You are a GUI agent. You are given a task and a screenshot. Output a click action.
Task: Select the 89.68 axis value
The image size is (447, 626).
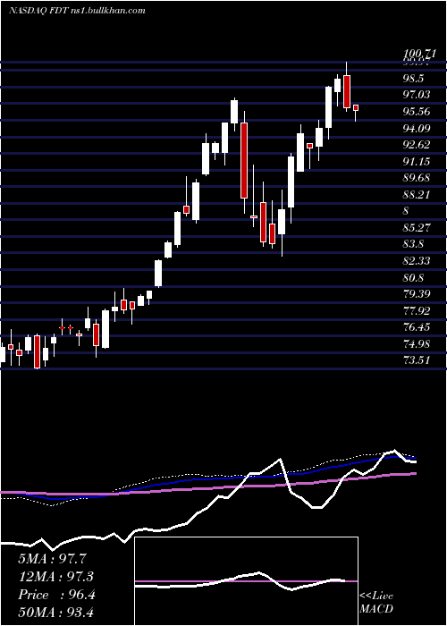click(417, 178)
